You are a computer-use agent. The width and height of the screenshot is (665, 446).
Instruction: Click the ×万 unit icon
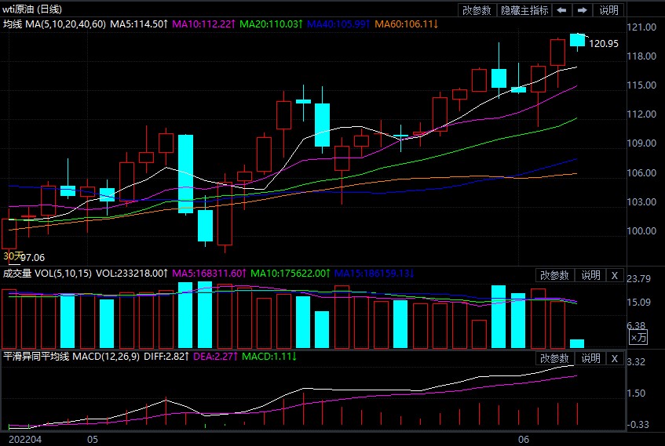(x=638, y=337)
